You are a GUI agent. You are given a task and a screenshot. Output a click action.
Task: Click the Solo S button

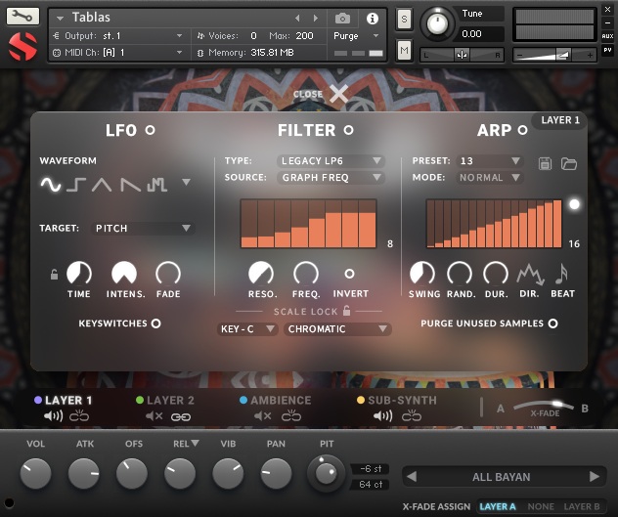404,19
